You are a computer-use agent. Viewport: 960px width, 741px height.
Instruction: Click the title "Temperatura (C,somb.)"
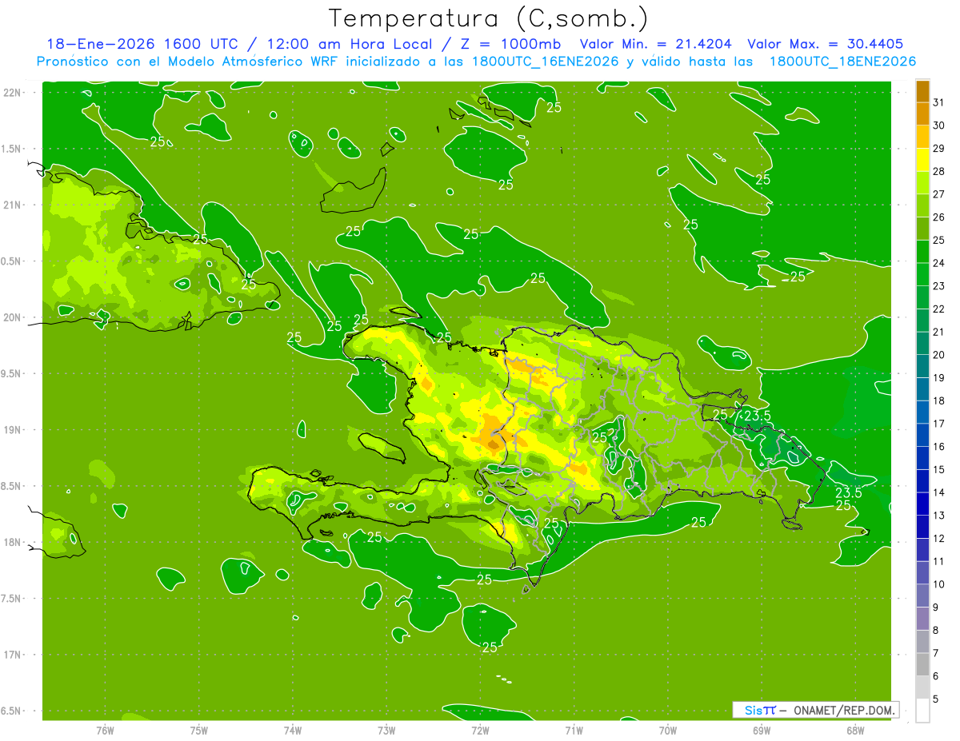pos(489,18)
